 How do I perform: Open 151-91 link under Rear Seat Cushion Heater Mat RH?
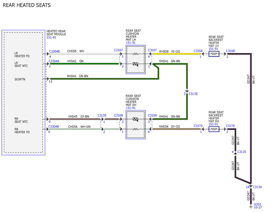click(130, 108)
